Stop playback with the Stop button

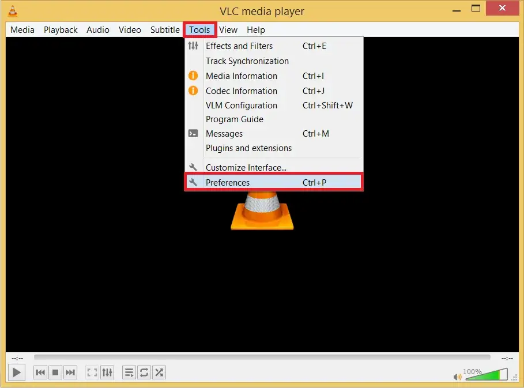(55, 372)
